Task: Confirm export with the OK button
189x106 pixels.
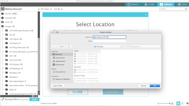Action: pos(155,86)
